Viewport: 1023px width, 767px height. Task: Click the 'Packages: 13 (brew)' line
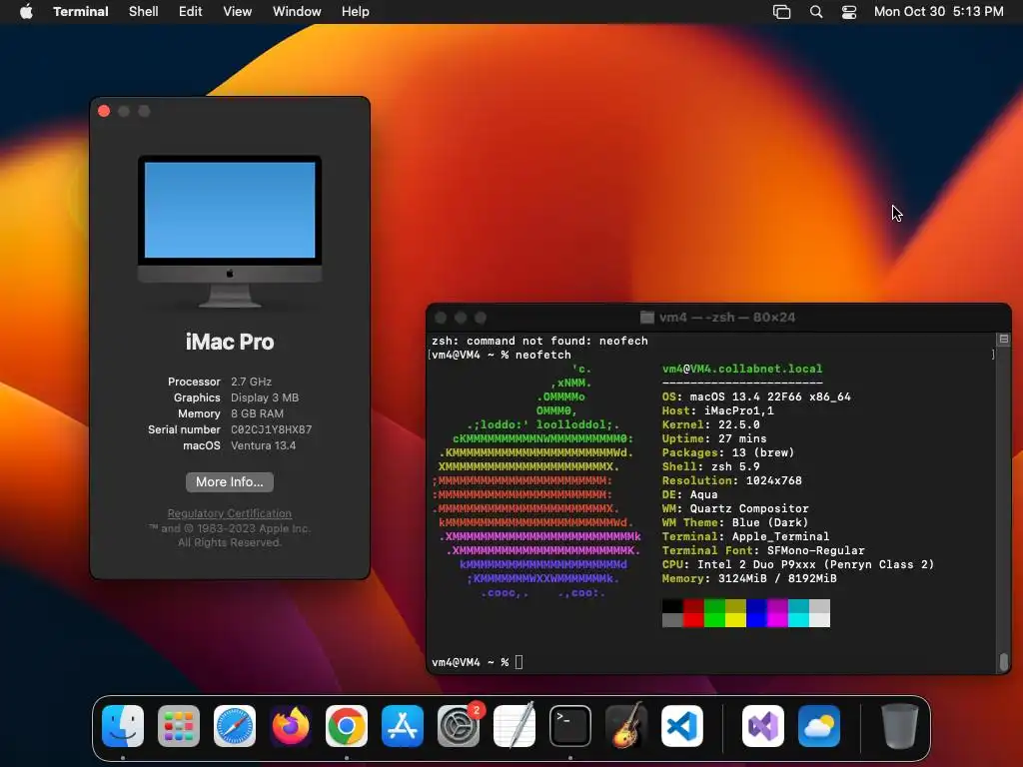tap(728, 452)
